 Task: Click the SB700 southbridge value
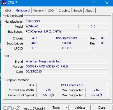coord(66,43)
